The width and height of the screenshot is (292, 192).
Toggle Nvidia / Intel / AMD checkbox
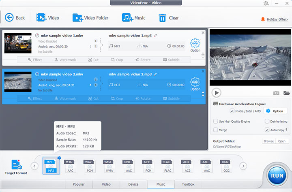232,111
